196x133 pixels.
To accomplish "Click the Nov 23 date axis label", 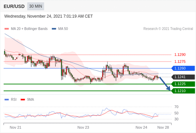I will click(83, 127).
